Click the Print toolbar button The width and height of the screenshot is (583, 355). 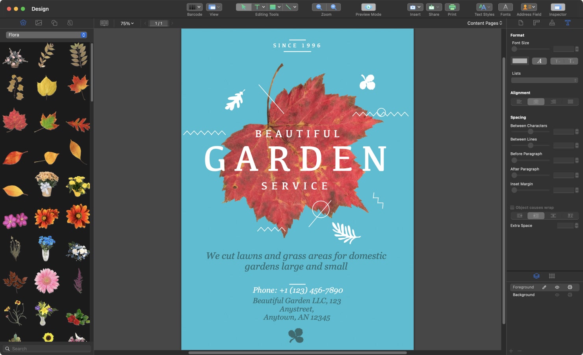point(452,7)
